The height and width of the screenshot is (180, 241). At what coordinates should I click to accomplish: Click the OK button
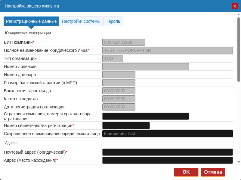tap(186, 172)
